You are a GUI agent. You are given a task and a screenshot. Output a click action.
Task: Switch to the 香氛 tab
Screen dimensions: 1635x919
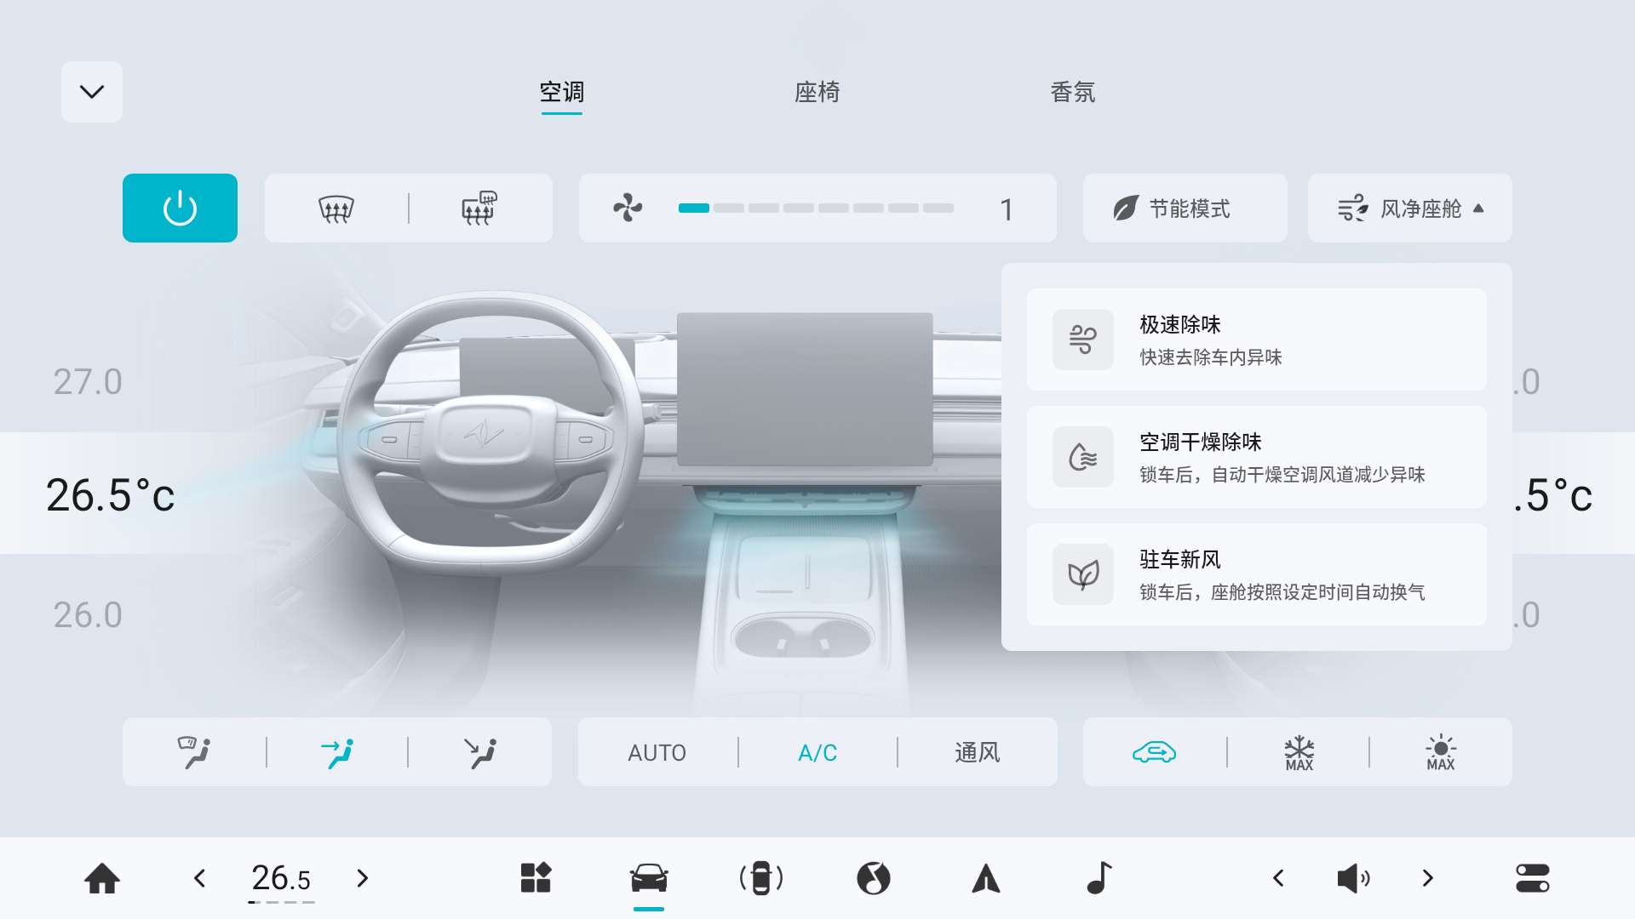1072,92
